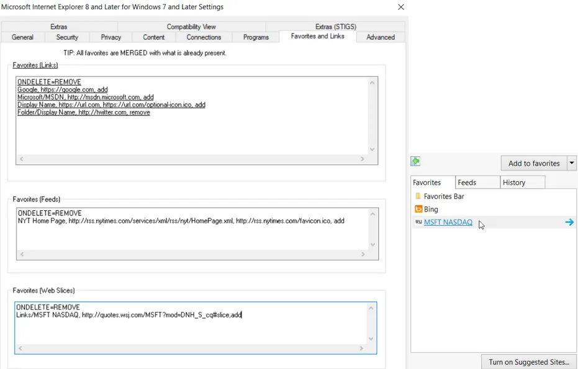The width and height of the screenshot is (578, 369).
Task: Click the NYT Home Page feed line
Action: (x=181, y=221)
